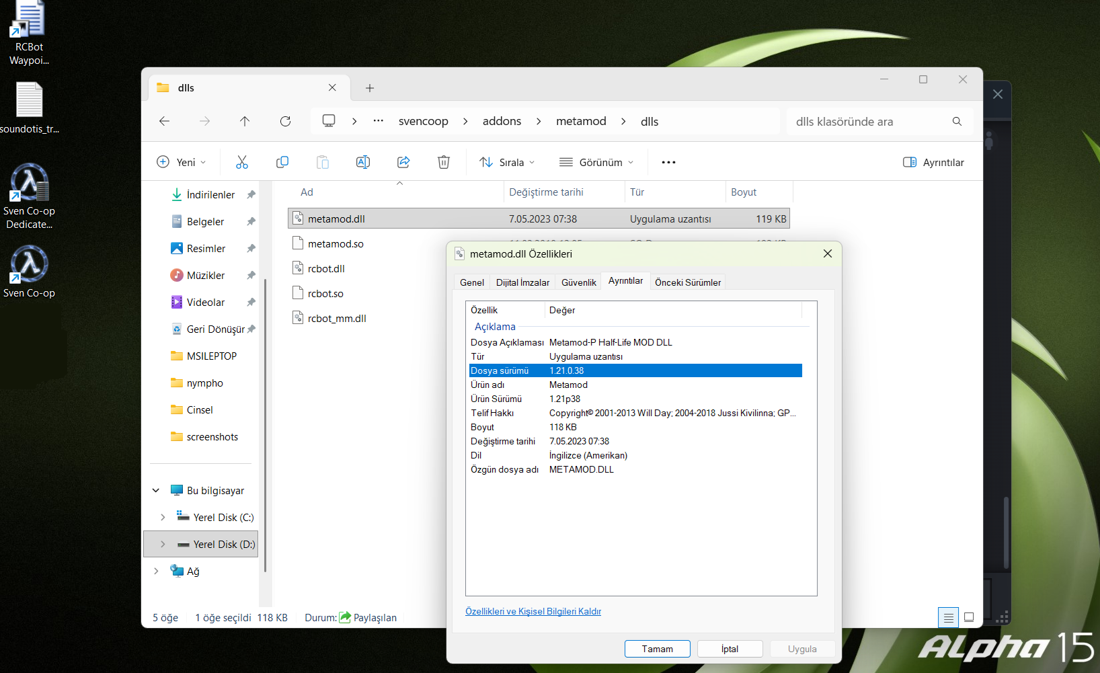This screenshot has width=1100, height=673.
Task: Open Sven Co-op Dedicated desktop shortcut
Action: tap(29, 196)
